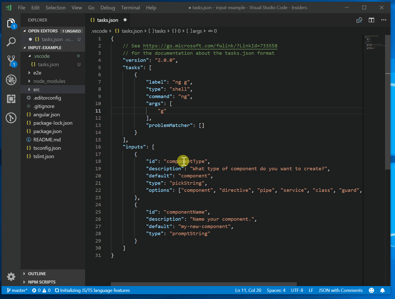395x299 pixels.
Task: Switch to the tasks.json editor tab
Action: pyautogui.click(x=107, y=20)
